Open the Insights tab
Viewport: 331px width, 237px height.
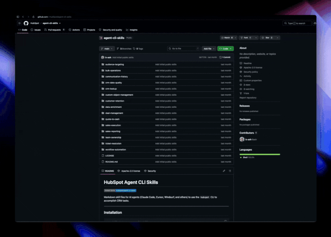coord(132,30)
